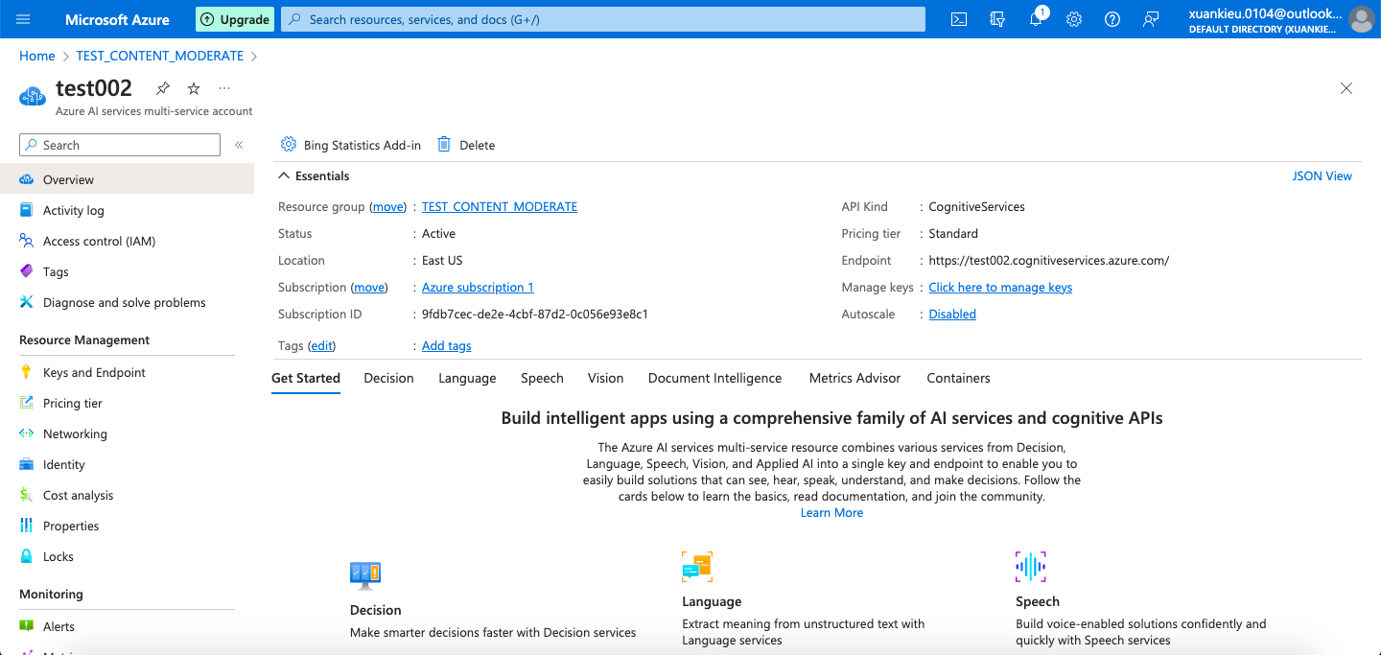Open the TEST_CONTENT_MODERATE resource group link

499,206
